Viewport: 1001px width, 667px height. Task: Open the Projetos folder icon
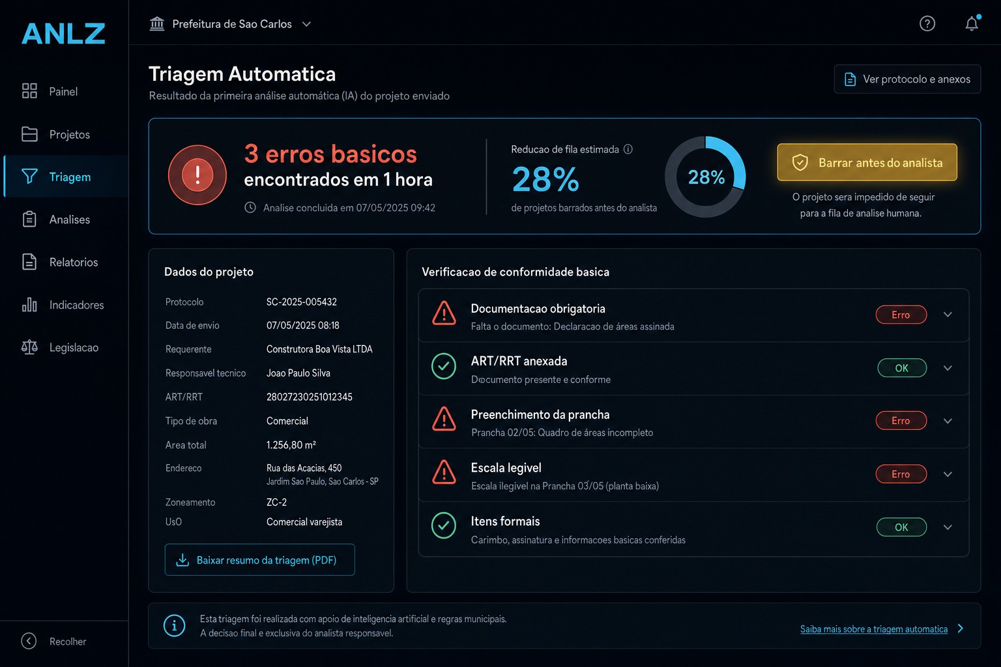point(29,134)
